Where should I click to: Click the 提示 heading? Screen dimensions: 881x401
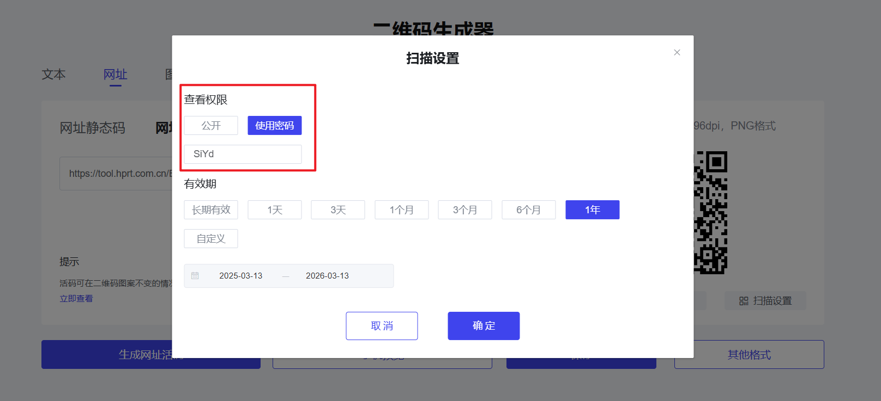(69, 262)
